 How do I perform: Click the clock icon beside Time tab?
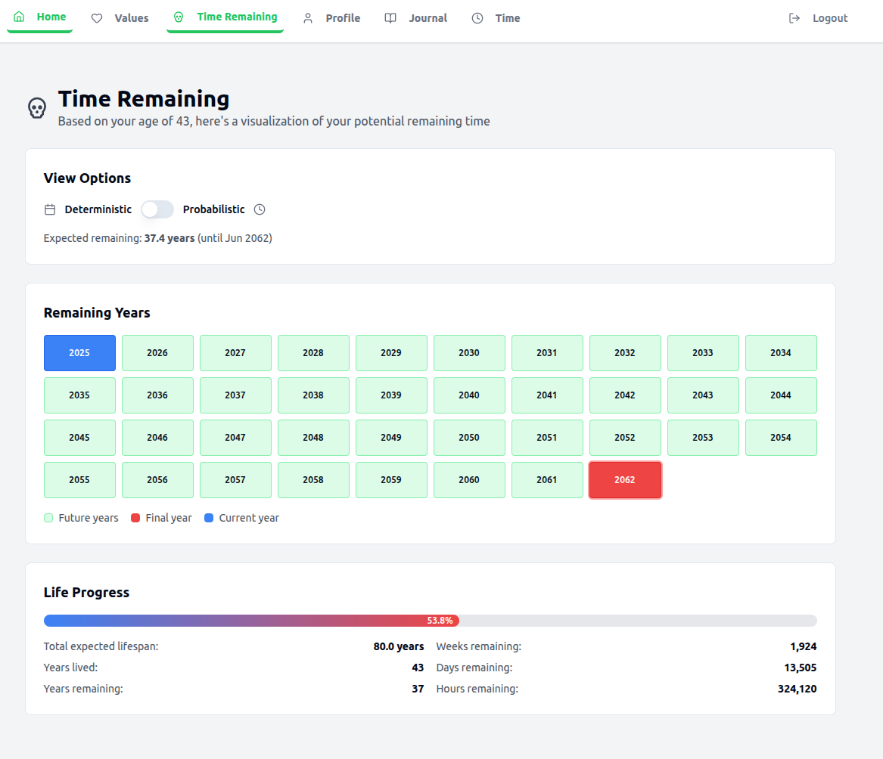click(x=477, y=18)
